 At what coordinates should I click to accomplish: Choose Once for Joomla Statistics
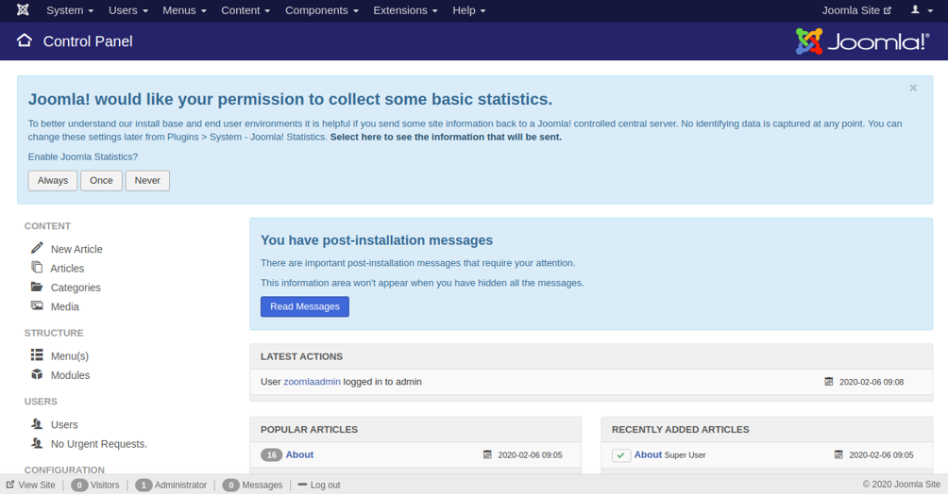point(102,181)
